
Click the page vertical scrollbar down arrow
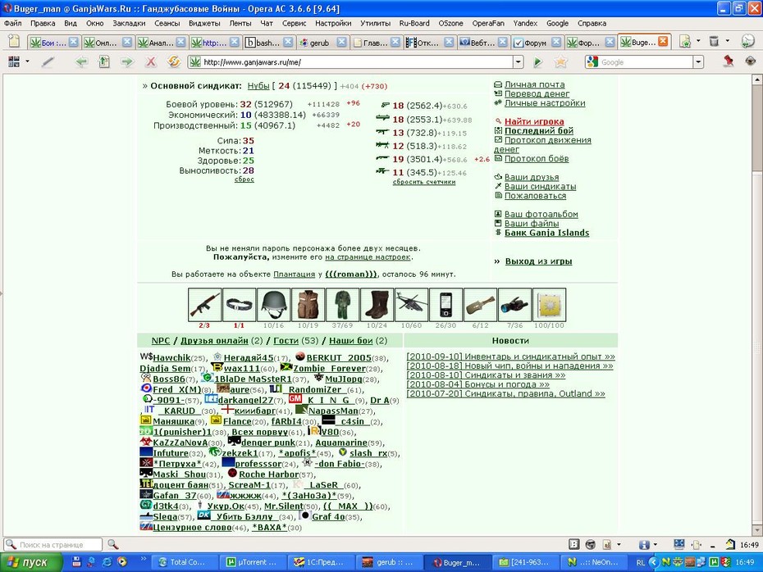click(757, 529)
